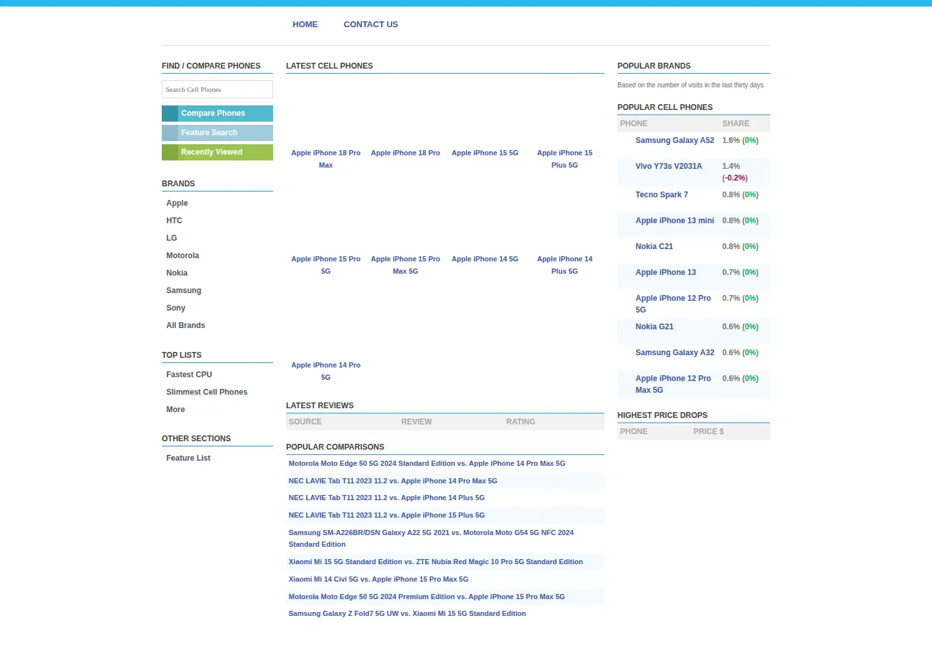Open Xiaomi Mi 15 vs ZTE Nubia comparison

[x=436, y=562]
